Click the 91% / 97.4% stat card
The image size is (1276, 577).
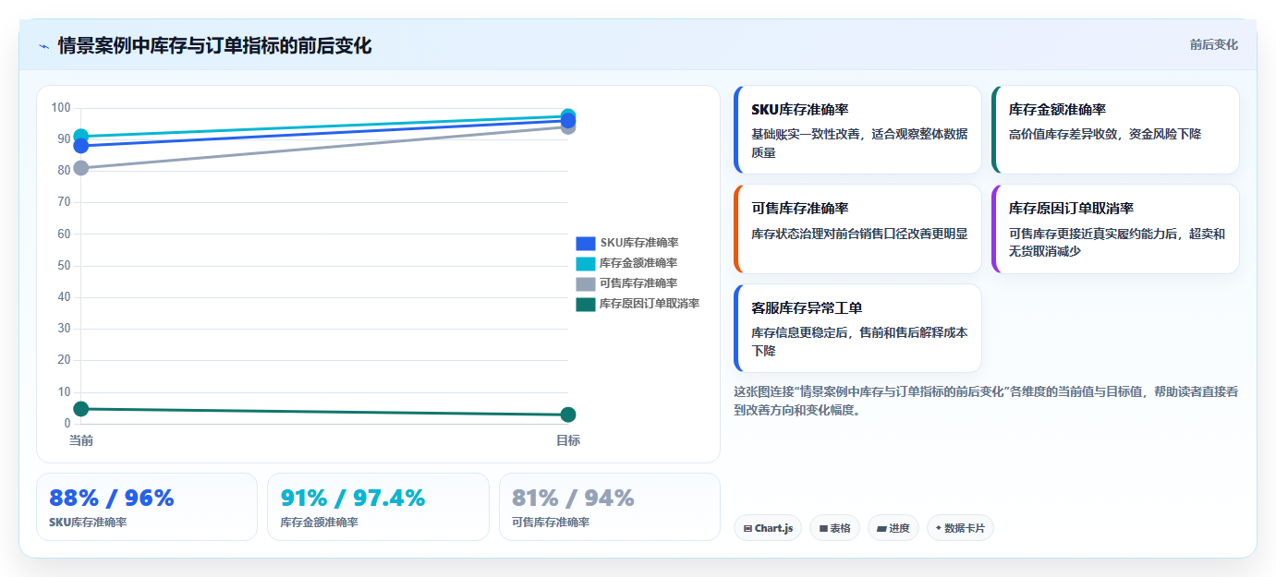tap(378, 507)
